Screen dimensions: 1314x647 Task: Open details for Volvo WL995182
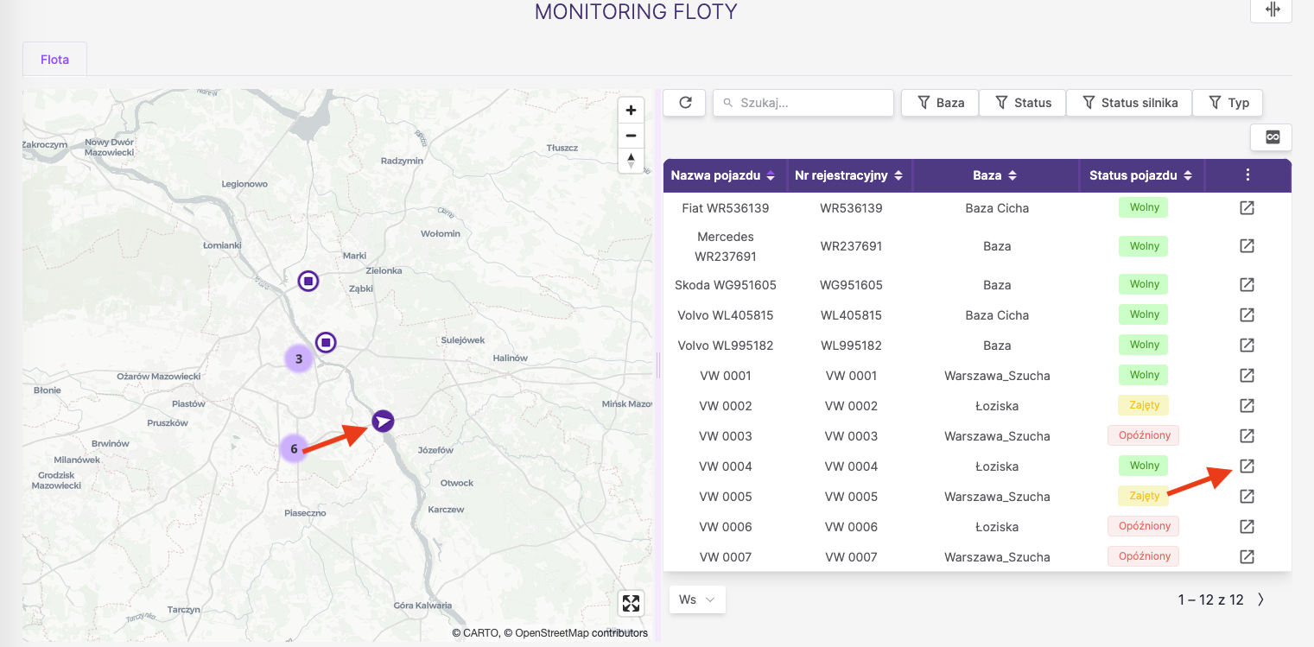coord(1247,346)
